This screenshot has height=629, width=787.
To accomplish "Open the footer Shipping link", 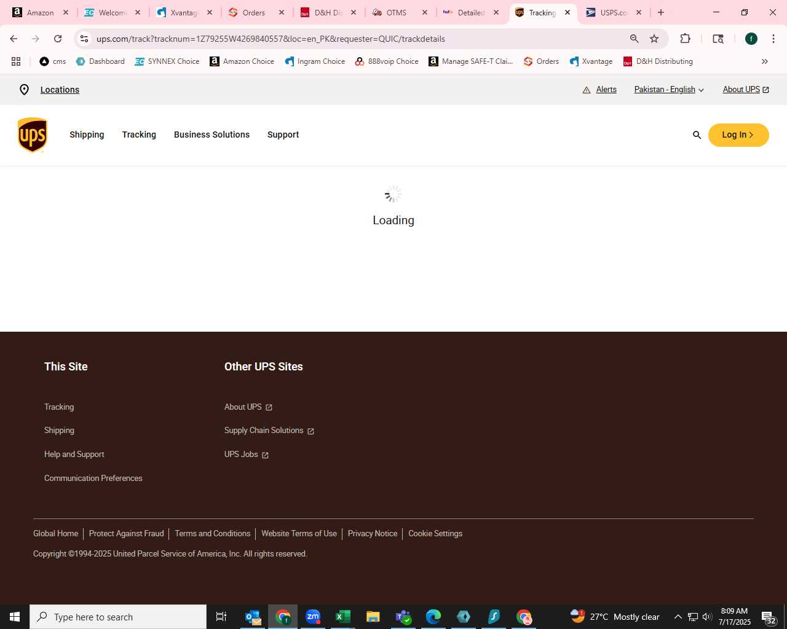I will pos(59,431).
